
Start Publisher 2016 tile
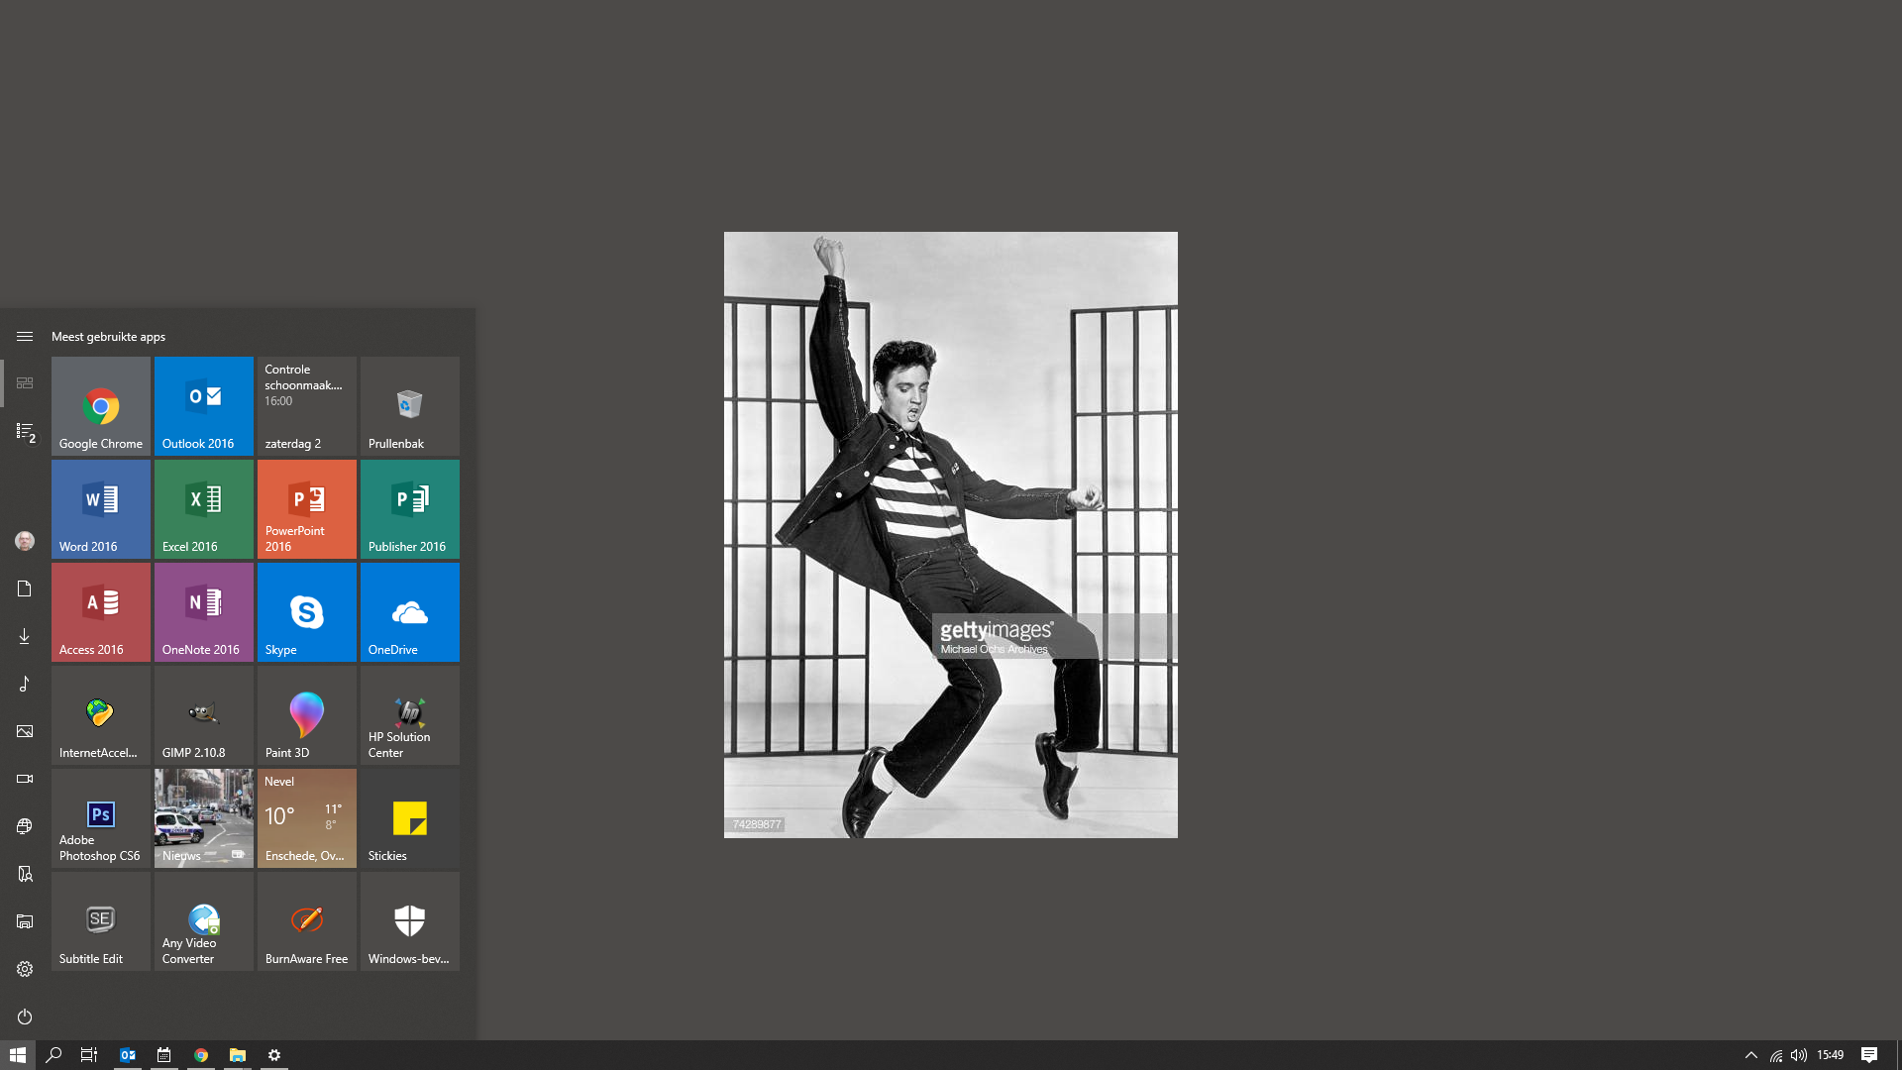pyautogui.click(x=410, y=509)
